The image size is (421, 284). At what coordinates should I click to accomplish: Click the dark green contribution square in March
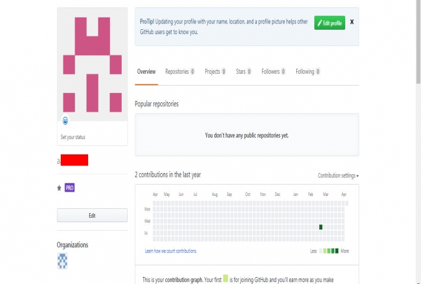(x=321, y=227)
